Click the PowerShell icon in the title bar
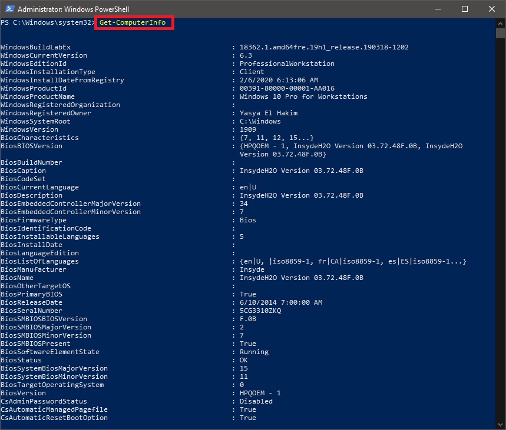The width and height of the screenshot is (506, 430). [x=9, y=9]
